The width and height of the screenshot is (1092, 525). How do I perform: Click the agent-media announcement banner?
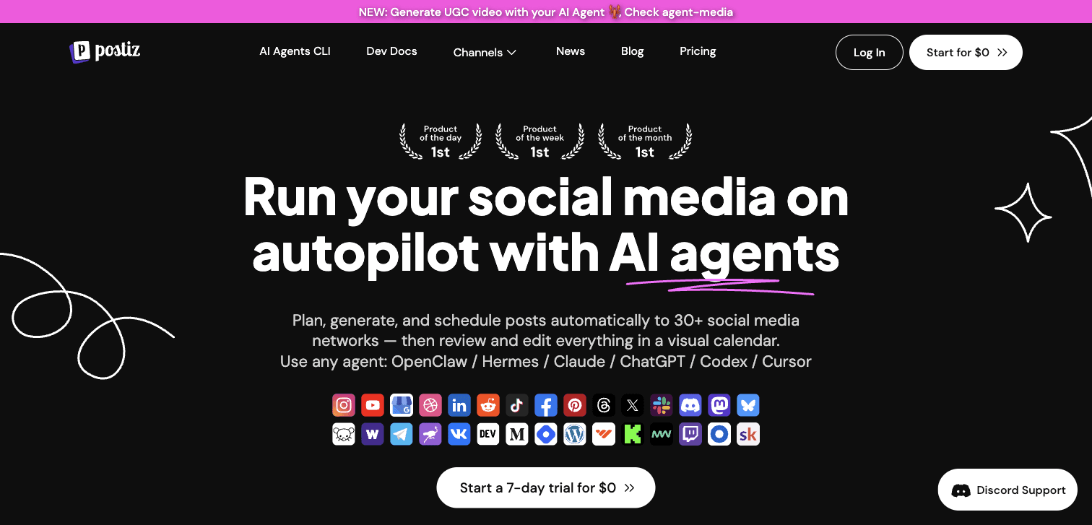point(546,12)
